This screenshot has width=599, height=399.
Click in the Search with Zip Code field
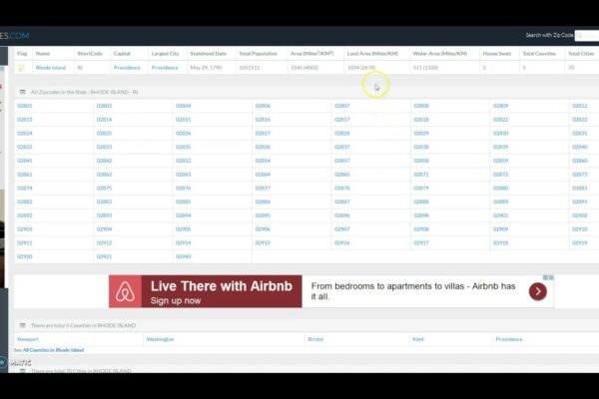pyautogui.click(x=587, y=35)
